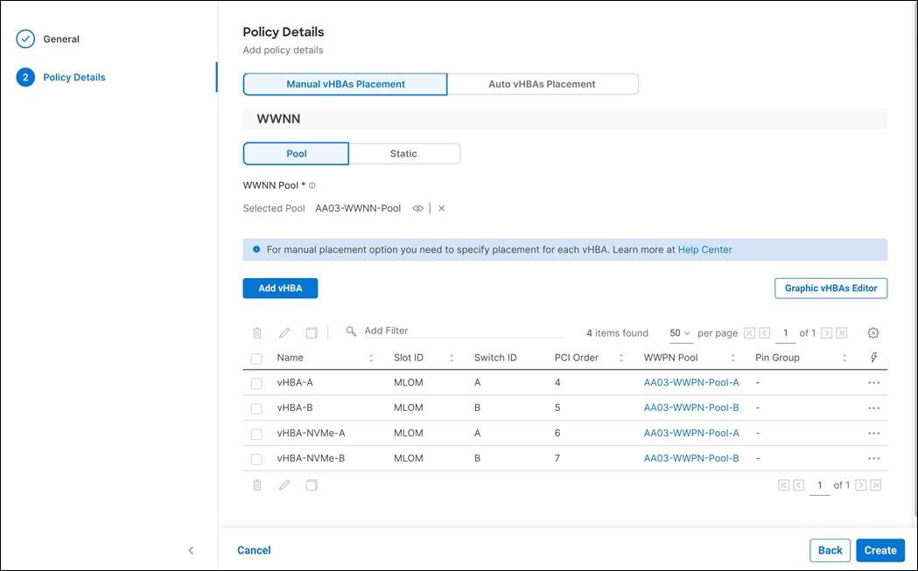This screenshot has width=918, height=571.
Task: Click the page number input field
Action: point(785,333)
